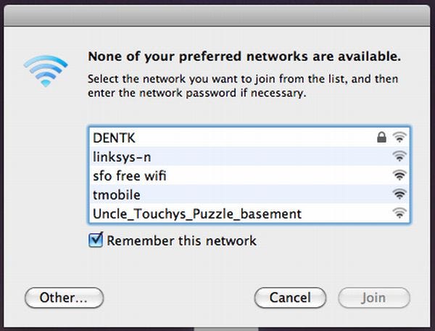Select the Uncle_Touchys_Puzzle_basement network
The width and height of the screenshot is (435, 331).
pyautogui.click(x=196, y=214)
